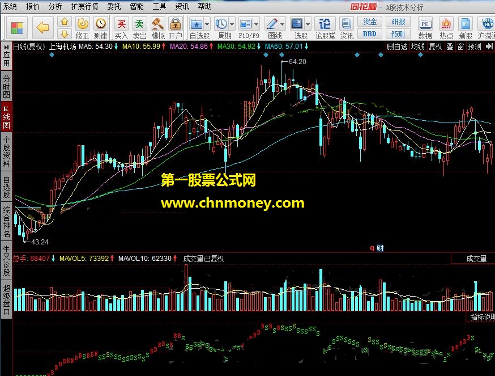
Task: Click 删自选 to remove from watchlist
Action: [397, 47]
